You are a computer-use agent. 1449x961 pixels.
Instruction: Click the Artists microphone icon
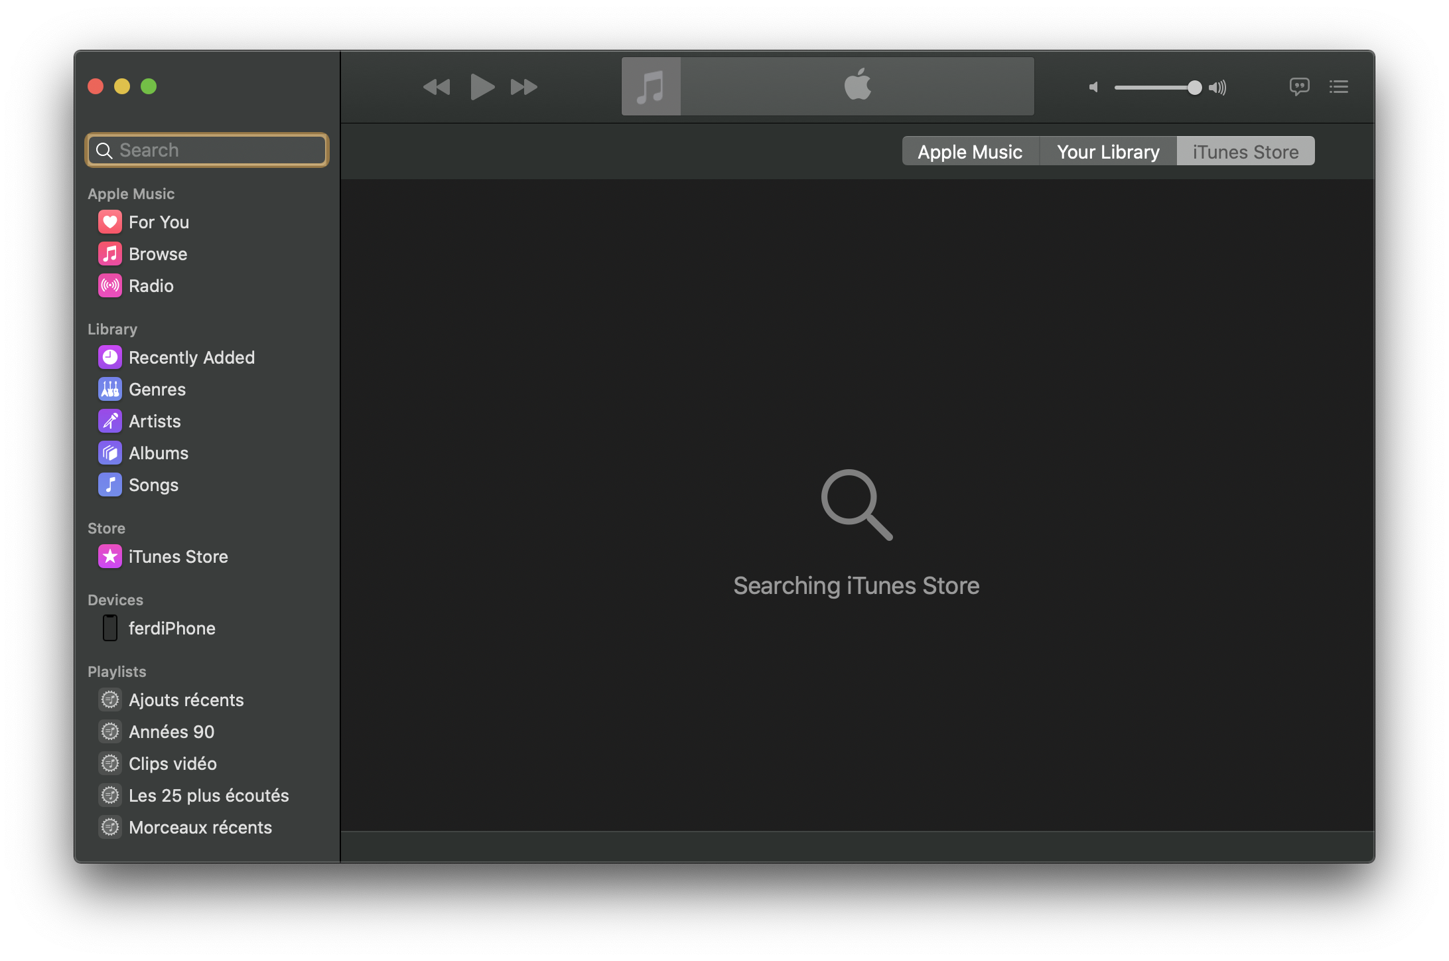click(109, 421)
